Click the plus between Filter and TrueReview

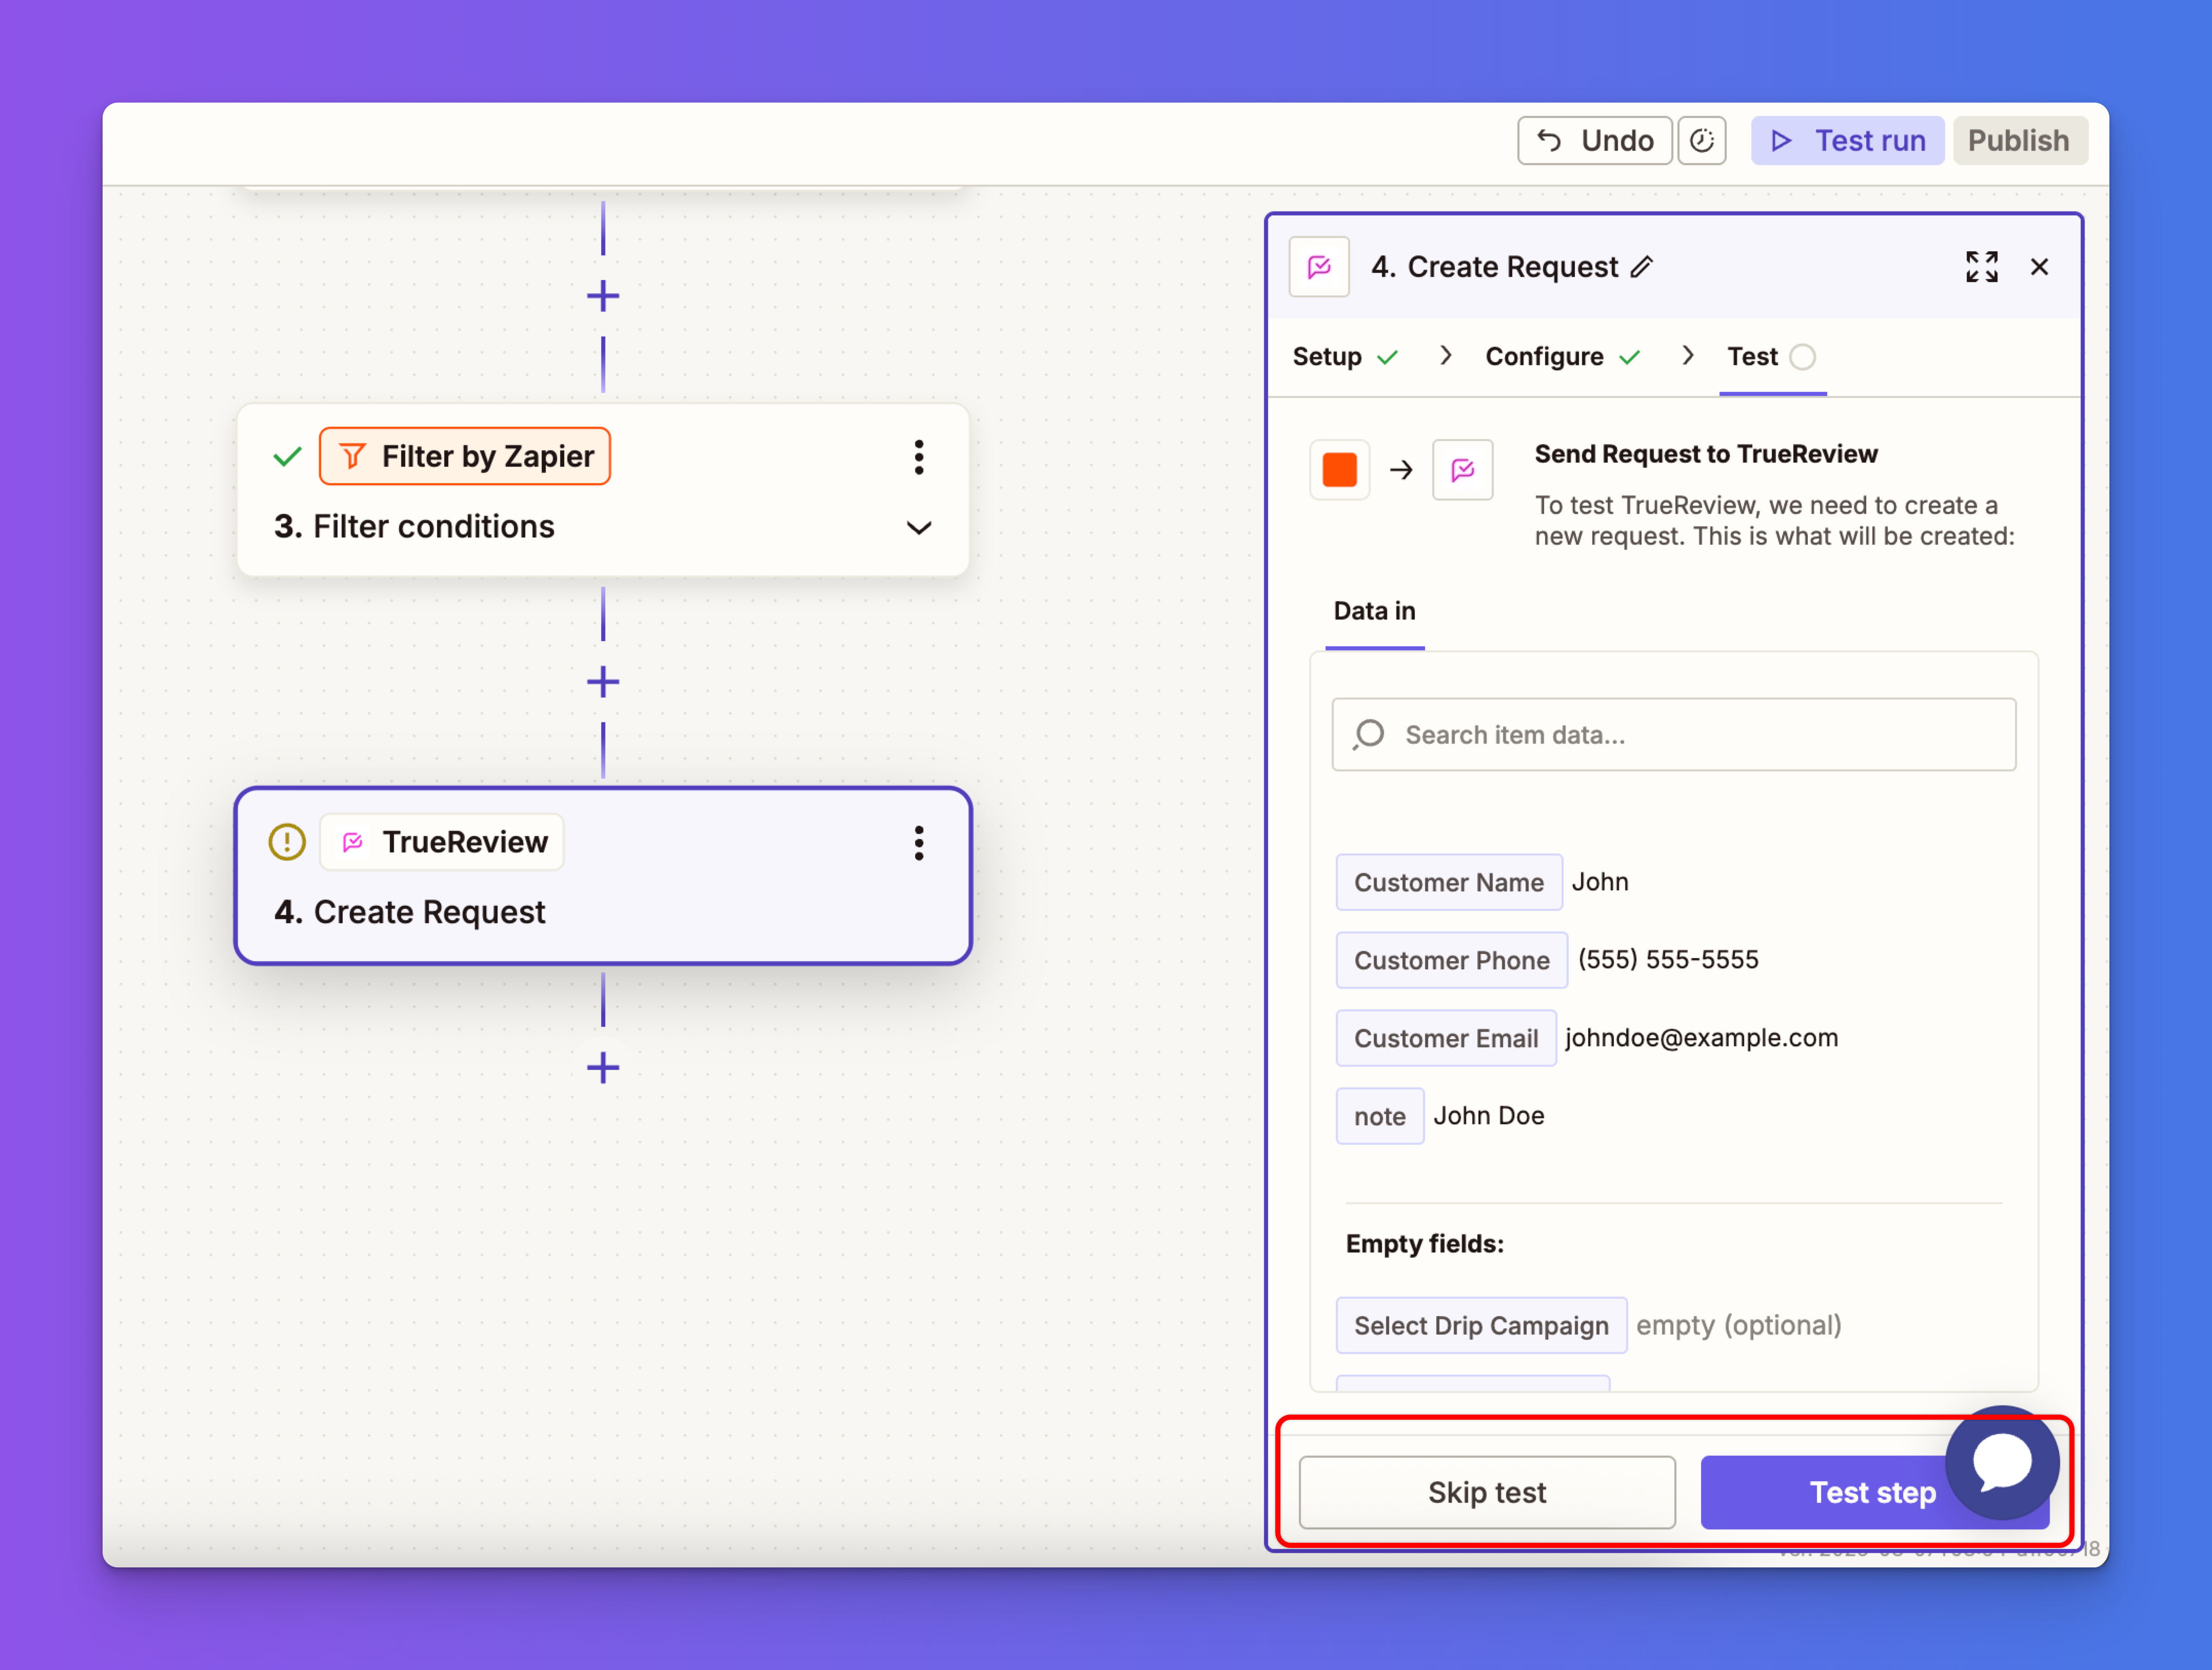coord(603,682)
